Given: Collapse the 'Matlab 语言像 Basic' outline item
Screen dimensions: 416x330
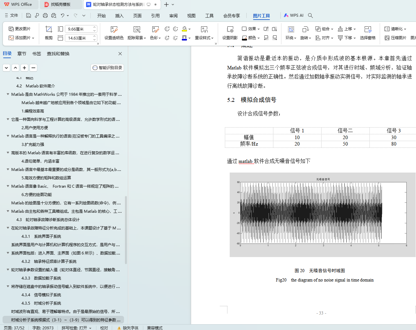Looking at the screenshot, I should 8,186.
